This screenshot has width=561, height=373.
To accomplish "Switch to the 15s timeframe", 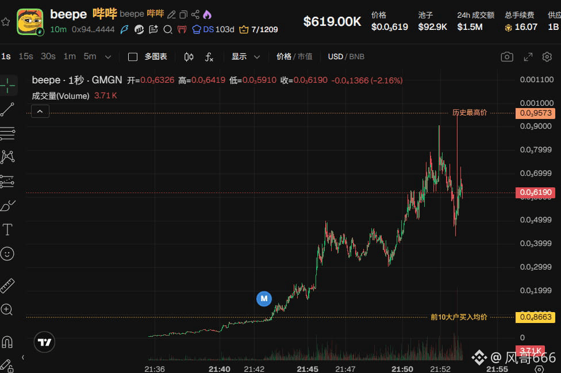I will coord(26,56).
